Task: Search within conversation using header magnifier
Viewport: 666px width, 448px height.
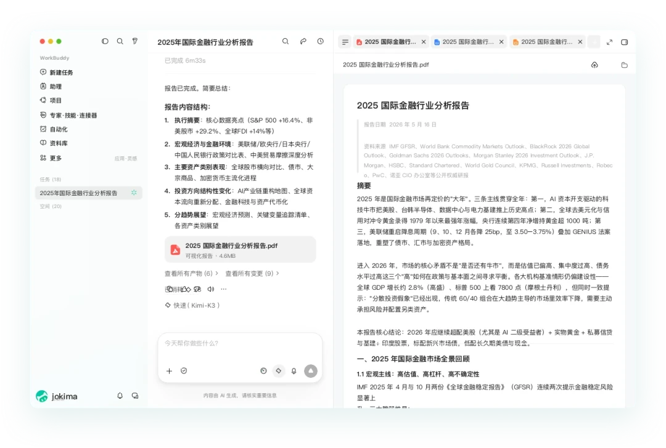Action: [286, 41]
